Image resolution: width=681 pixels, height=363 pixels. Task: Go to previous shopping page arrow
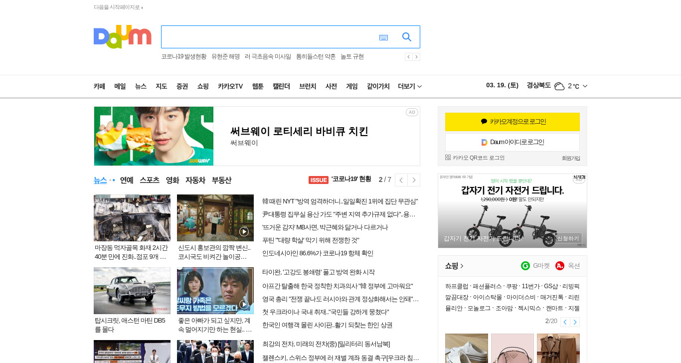[x=565, y=322]
